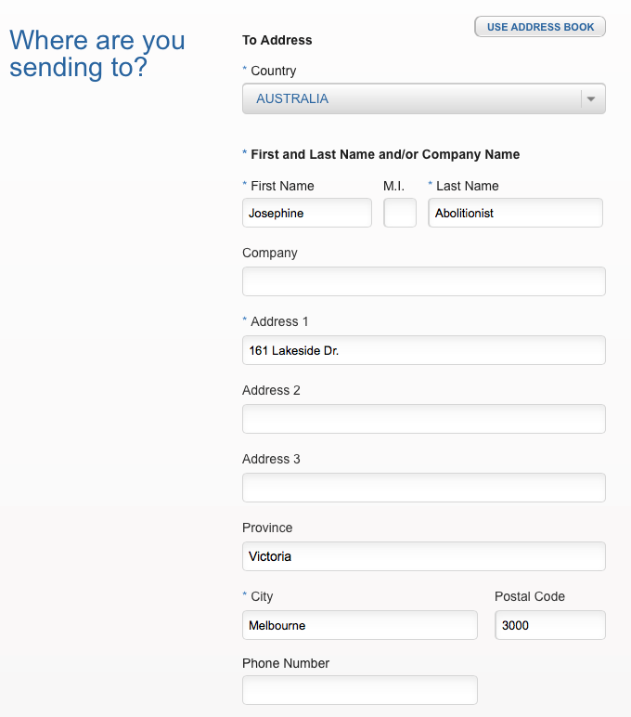Screen dimensions: 631x717
Task: Click the 'Postal Code' label text
Action: (x=530, y=596)
